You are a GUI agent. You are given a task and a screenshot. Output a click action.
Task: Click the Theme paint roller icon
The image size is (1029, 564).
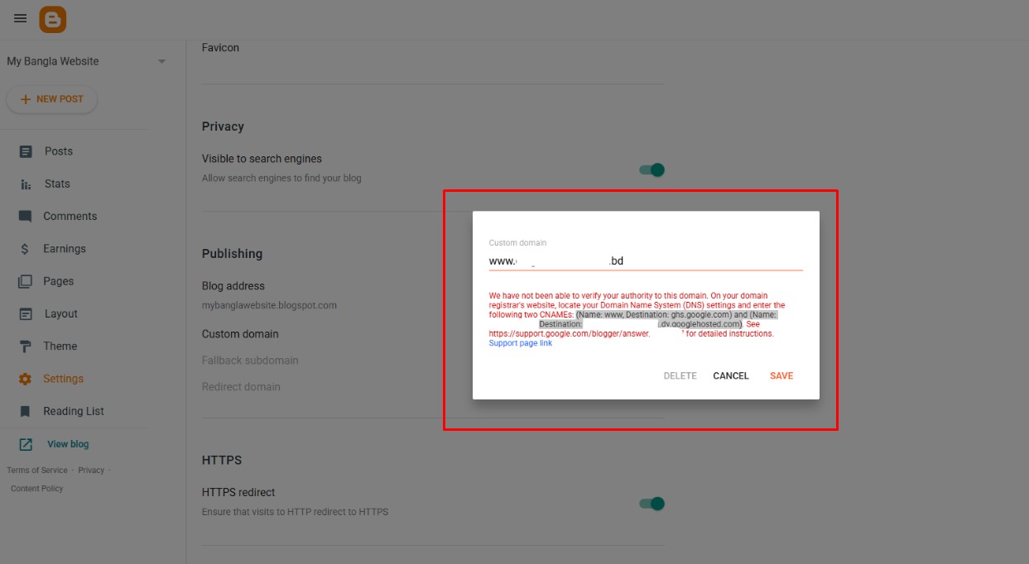pyautogui.click(x=26, y=347)
